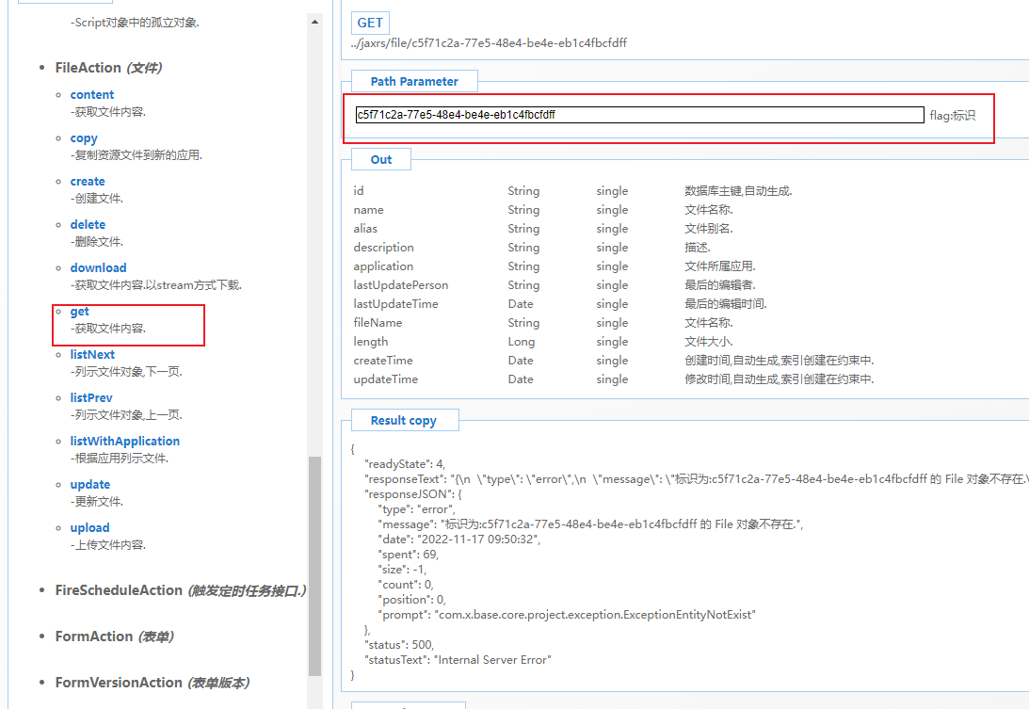Open the download API link
This screenshot has height=709, width=1029.
pyautogui.click(x=99, y=267)
